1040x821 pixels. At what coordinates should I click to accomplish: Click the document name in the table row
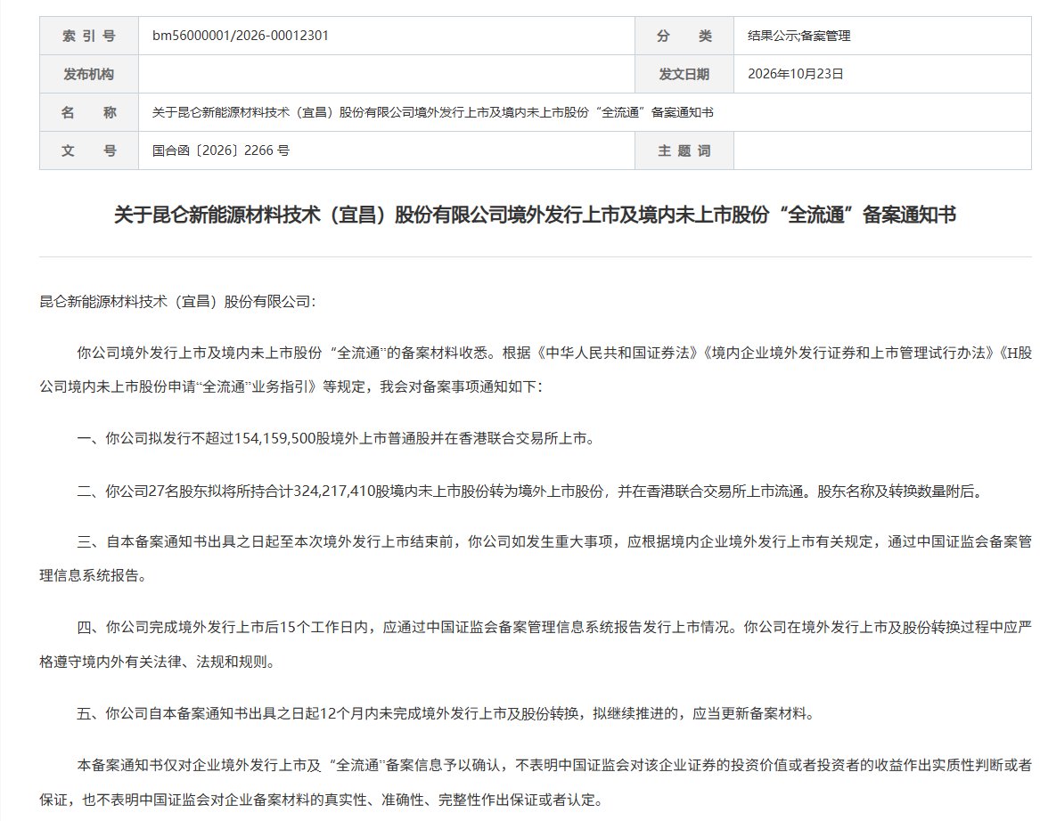pos(432,113)
